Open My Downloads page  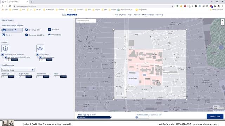pos(148,15)
